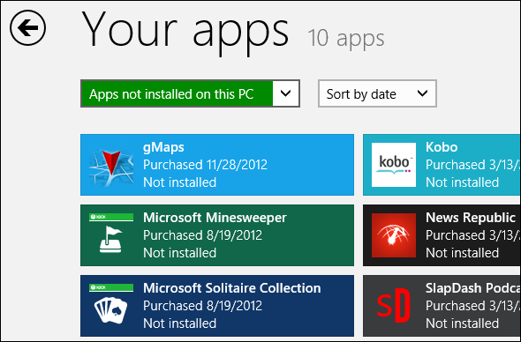Click the gMaps red arrow icon
Screen dimensions: 521x342
coord(111,165)
